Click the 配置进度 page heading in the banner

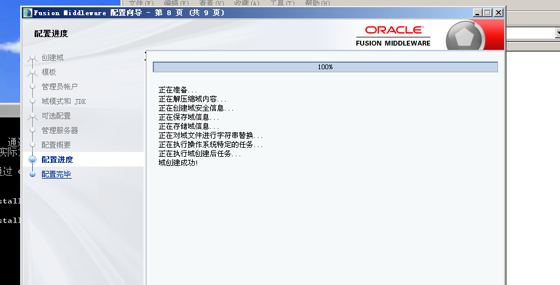pyautogui.click(x=51, y=33)
